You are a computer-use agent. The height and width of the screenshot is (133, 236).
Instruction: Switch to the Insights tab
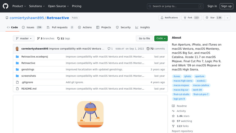click(143, 27)
